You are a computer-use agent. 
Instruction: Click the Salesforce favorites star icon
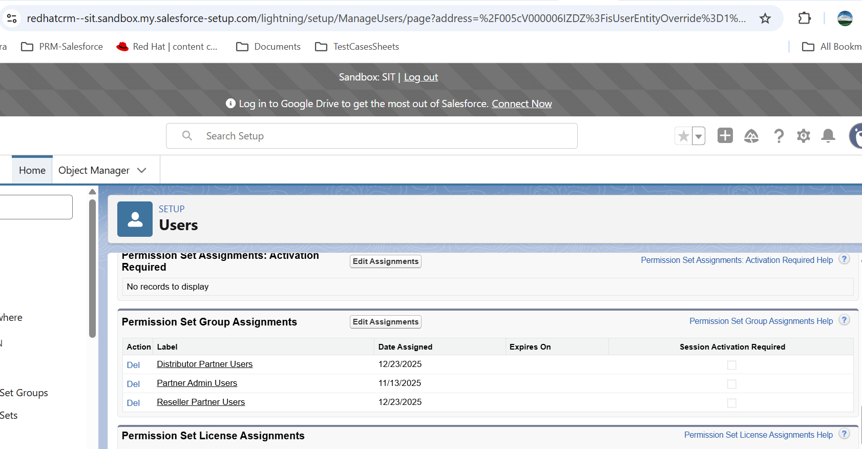click(x=683, y=136)
